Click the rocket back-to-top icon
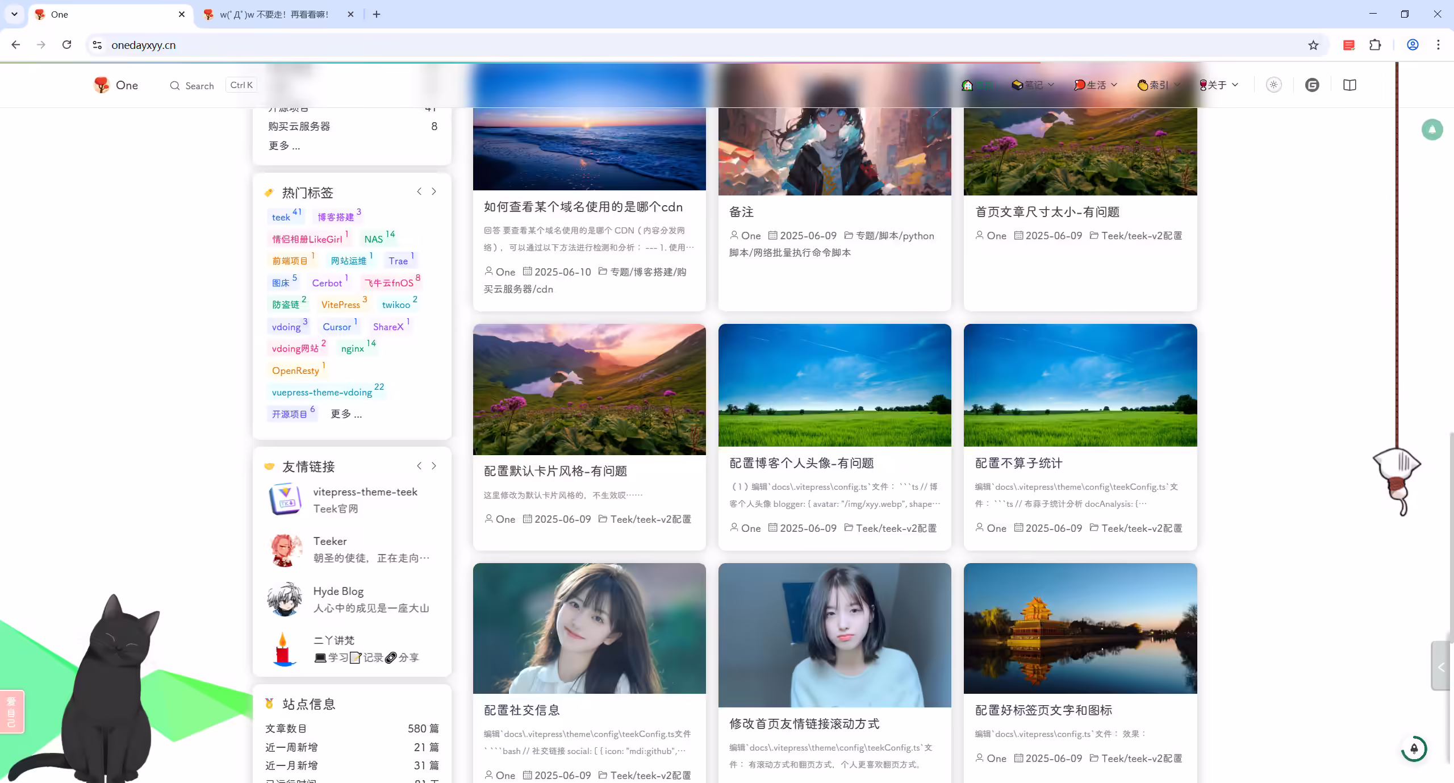The image size is (1454, 783). click(1414, 748)
